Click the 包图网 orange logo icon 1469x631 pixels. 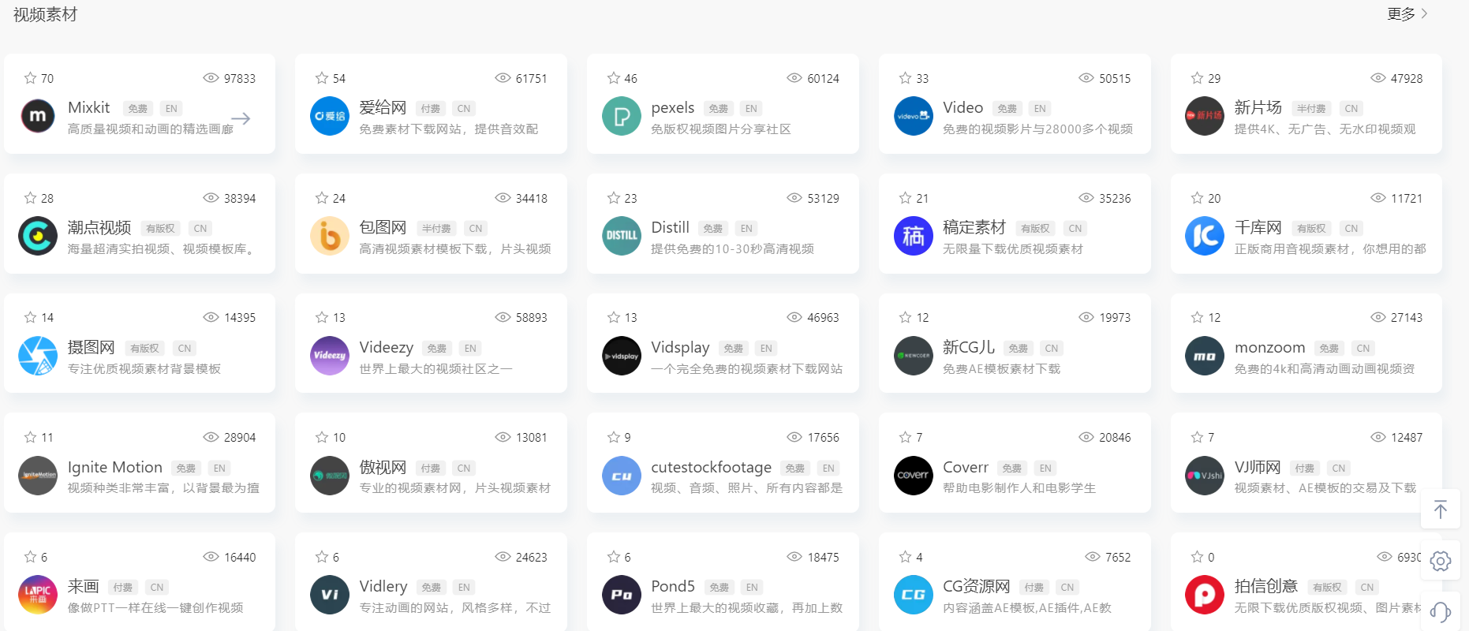tap(330, 236)
